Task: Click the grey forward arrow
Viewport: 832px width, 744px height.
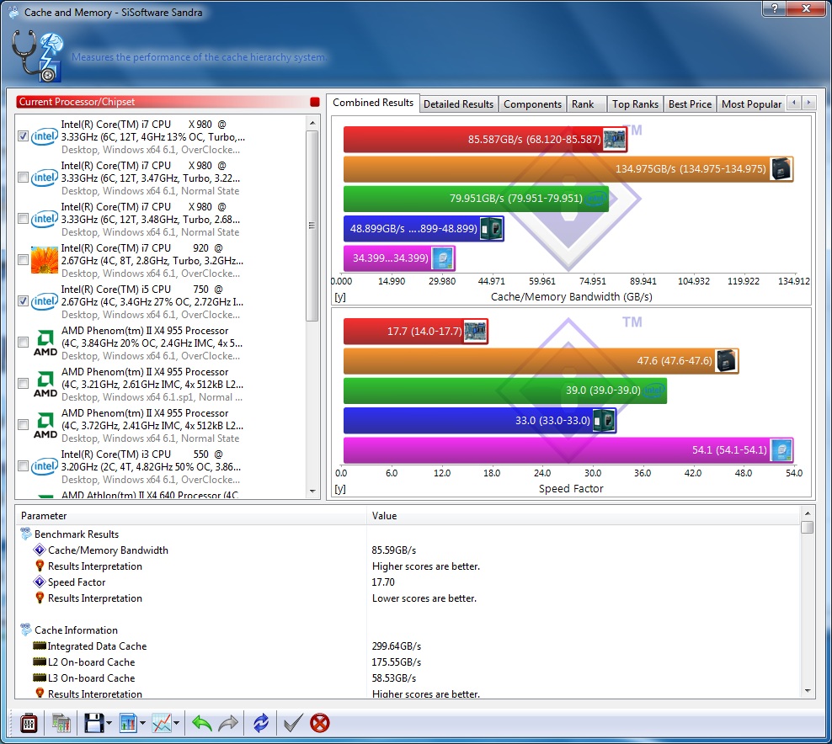Action: click(229, 723)
